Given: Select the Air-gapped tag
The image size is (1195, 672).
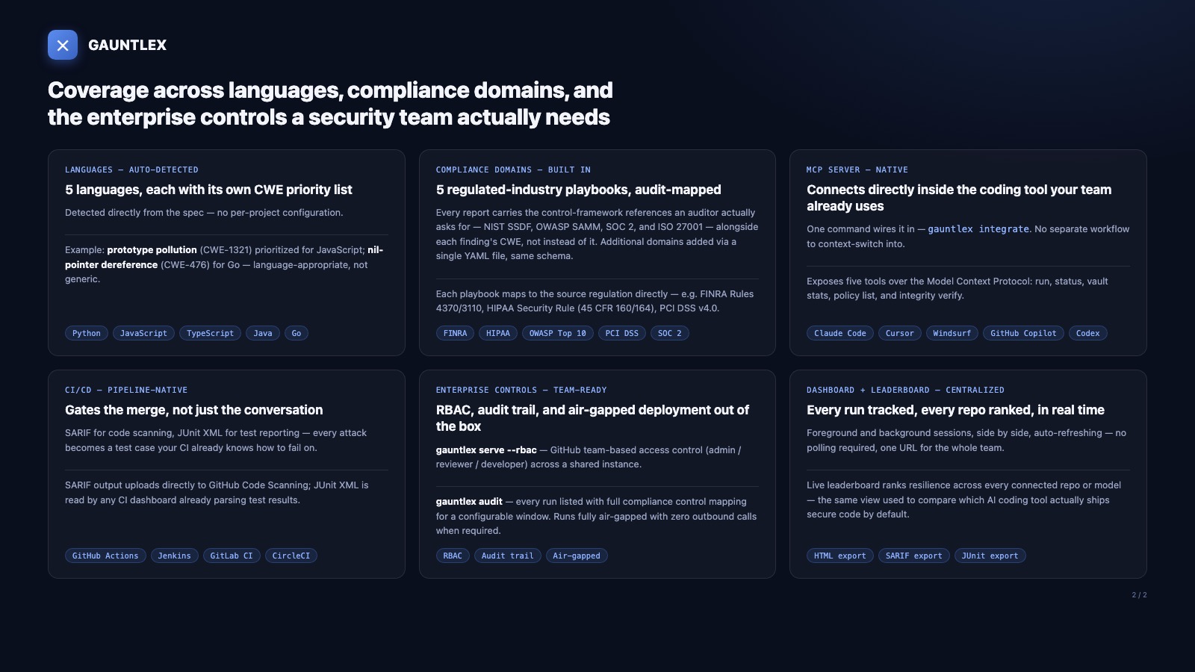Looking at the screenshot, I should 577,556.
